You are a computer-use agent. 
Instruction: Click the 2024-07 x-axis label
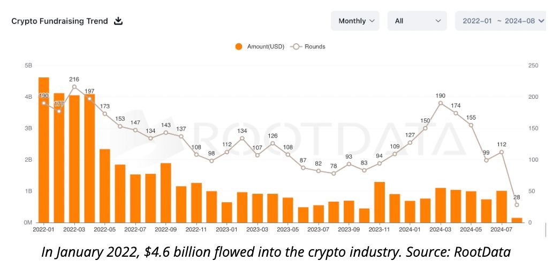[x=502, y=230]
